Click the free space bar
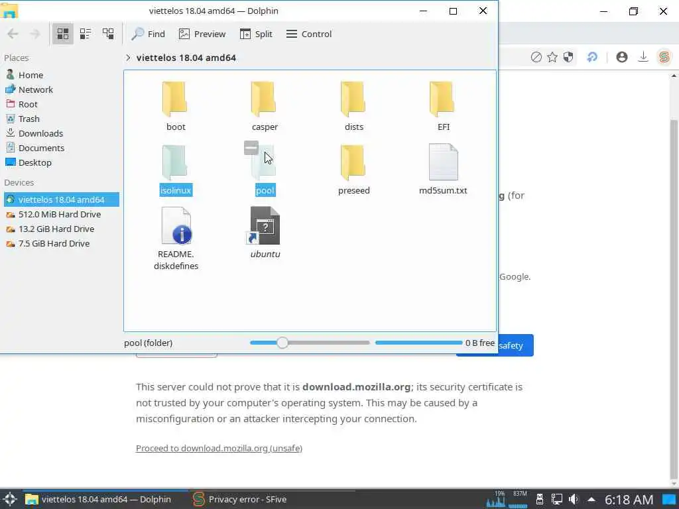 [419, 343]
